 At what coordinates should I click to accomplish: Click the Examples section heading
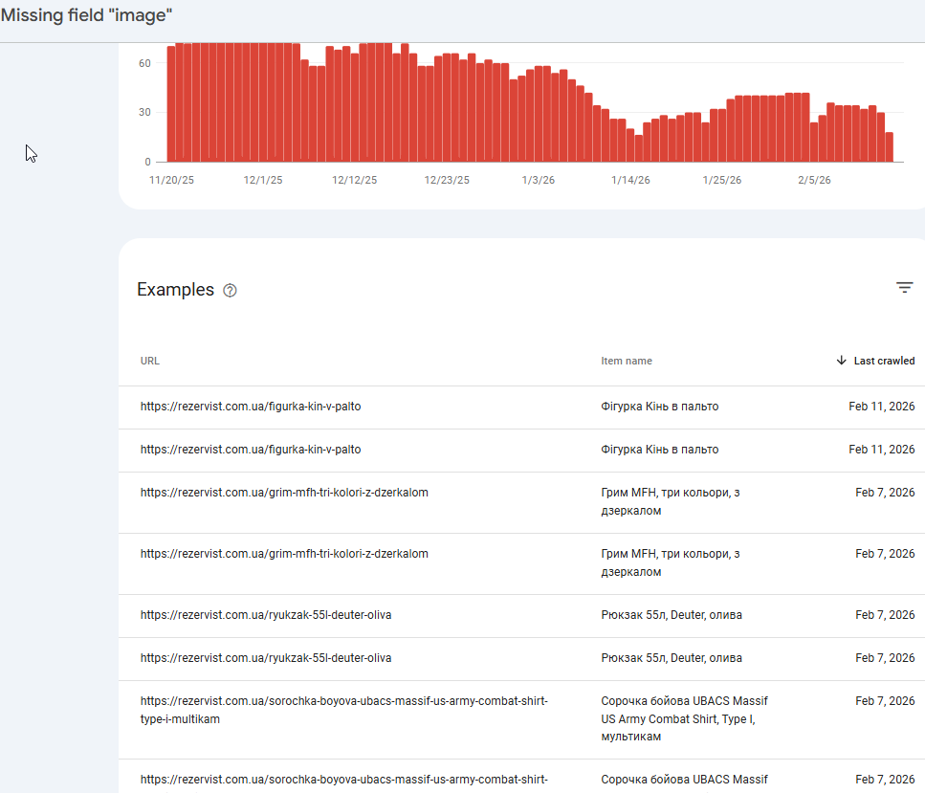pyautogui.click(x=175, y=290)
